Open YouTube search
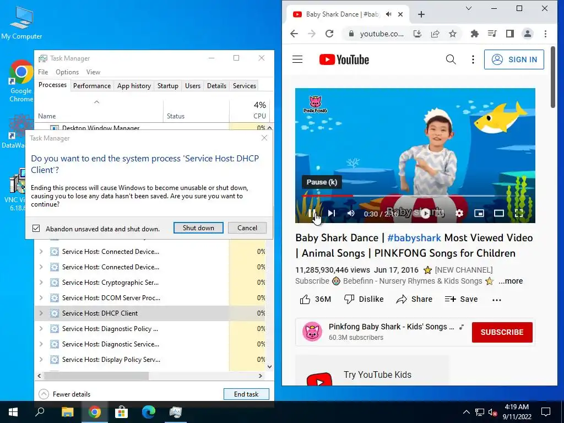 coord(451,59)
